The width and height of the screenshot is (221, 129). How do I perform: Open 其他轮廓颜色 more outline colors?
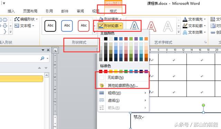pos(122,85)
